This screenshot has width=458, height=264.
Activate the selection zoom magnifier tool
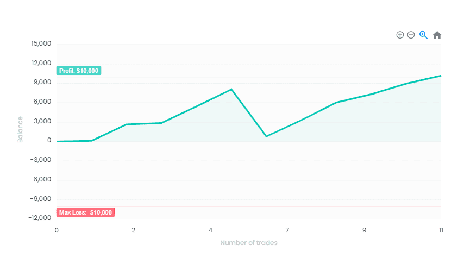424,35
